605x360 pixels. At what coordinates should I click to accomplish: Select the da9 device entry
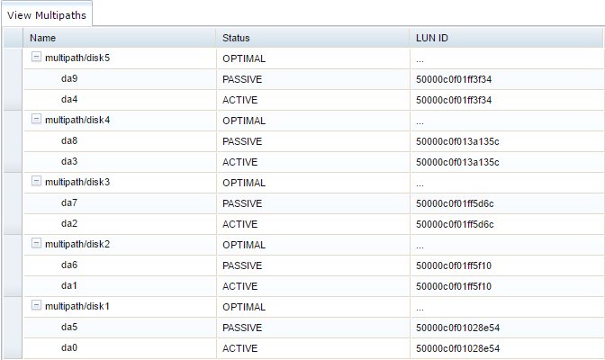pos(69,78)
